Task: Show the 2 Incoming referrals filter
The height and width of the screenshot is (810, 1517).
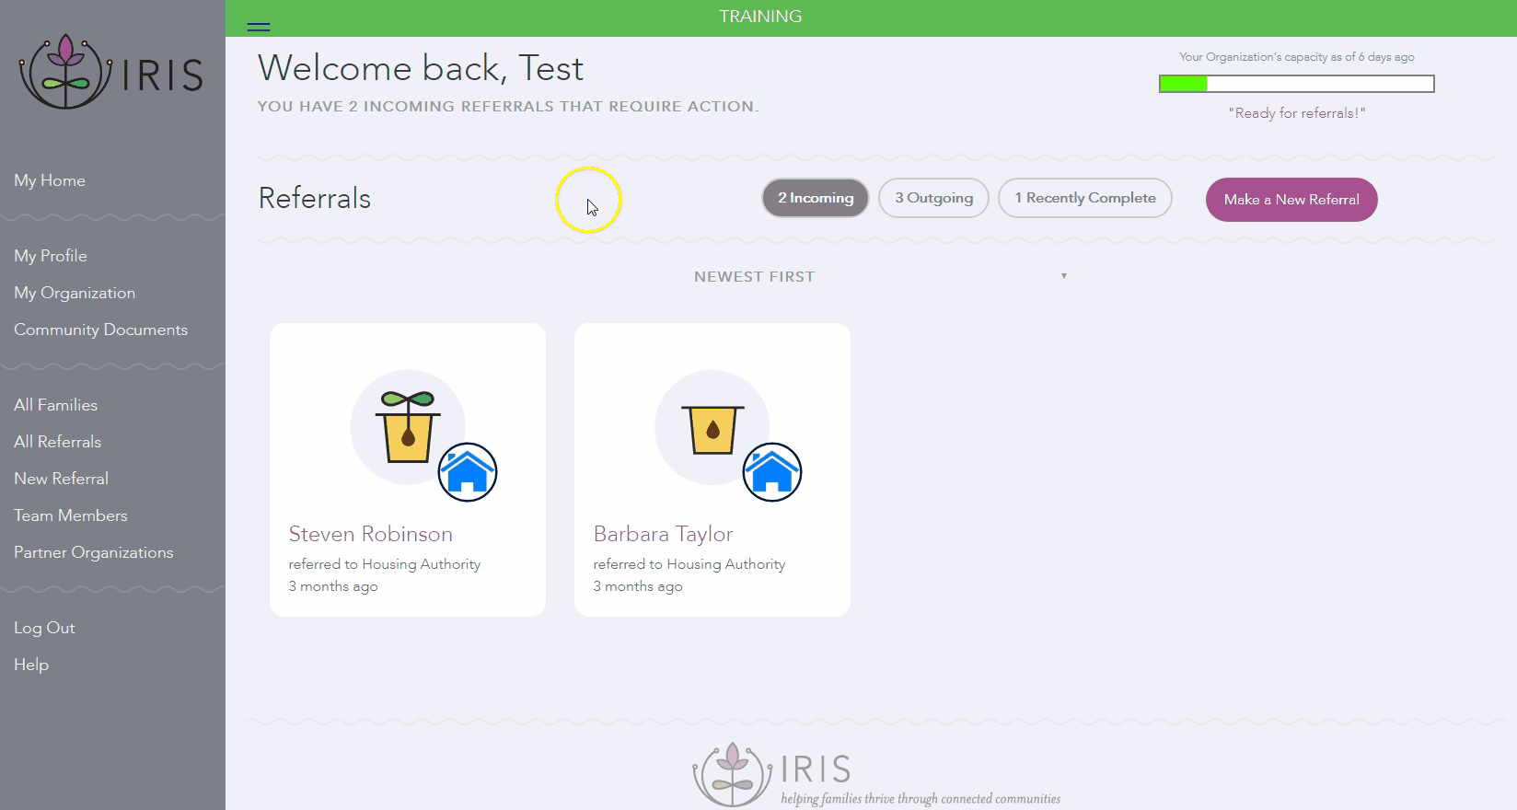Action: pos(815,198)
